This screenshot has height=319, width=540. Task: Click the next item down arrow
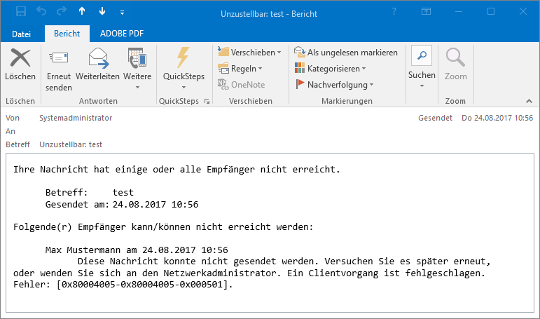coord(102,12)
